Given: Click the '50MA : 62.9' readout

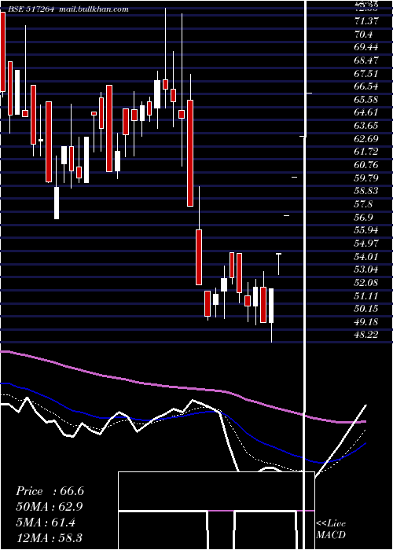Looking at the screenshot, I should [x=50, y=507].
